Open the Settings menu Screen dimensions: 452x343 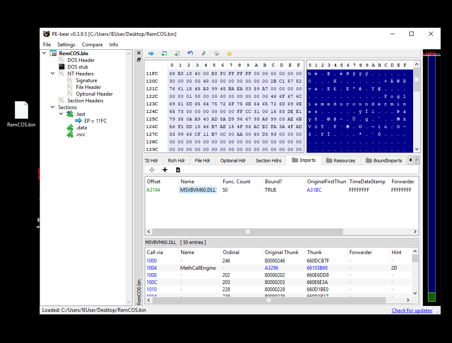point(66,45)
